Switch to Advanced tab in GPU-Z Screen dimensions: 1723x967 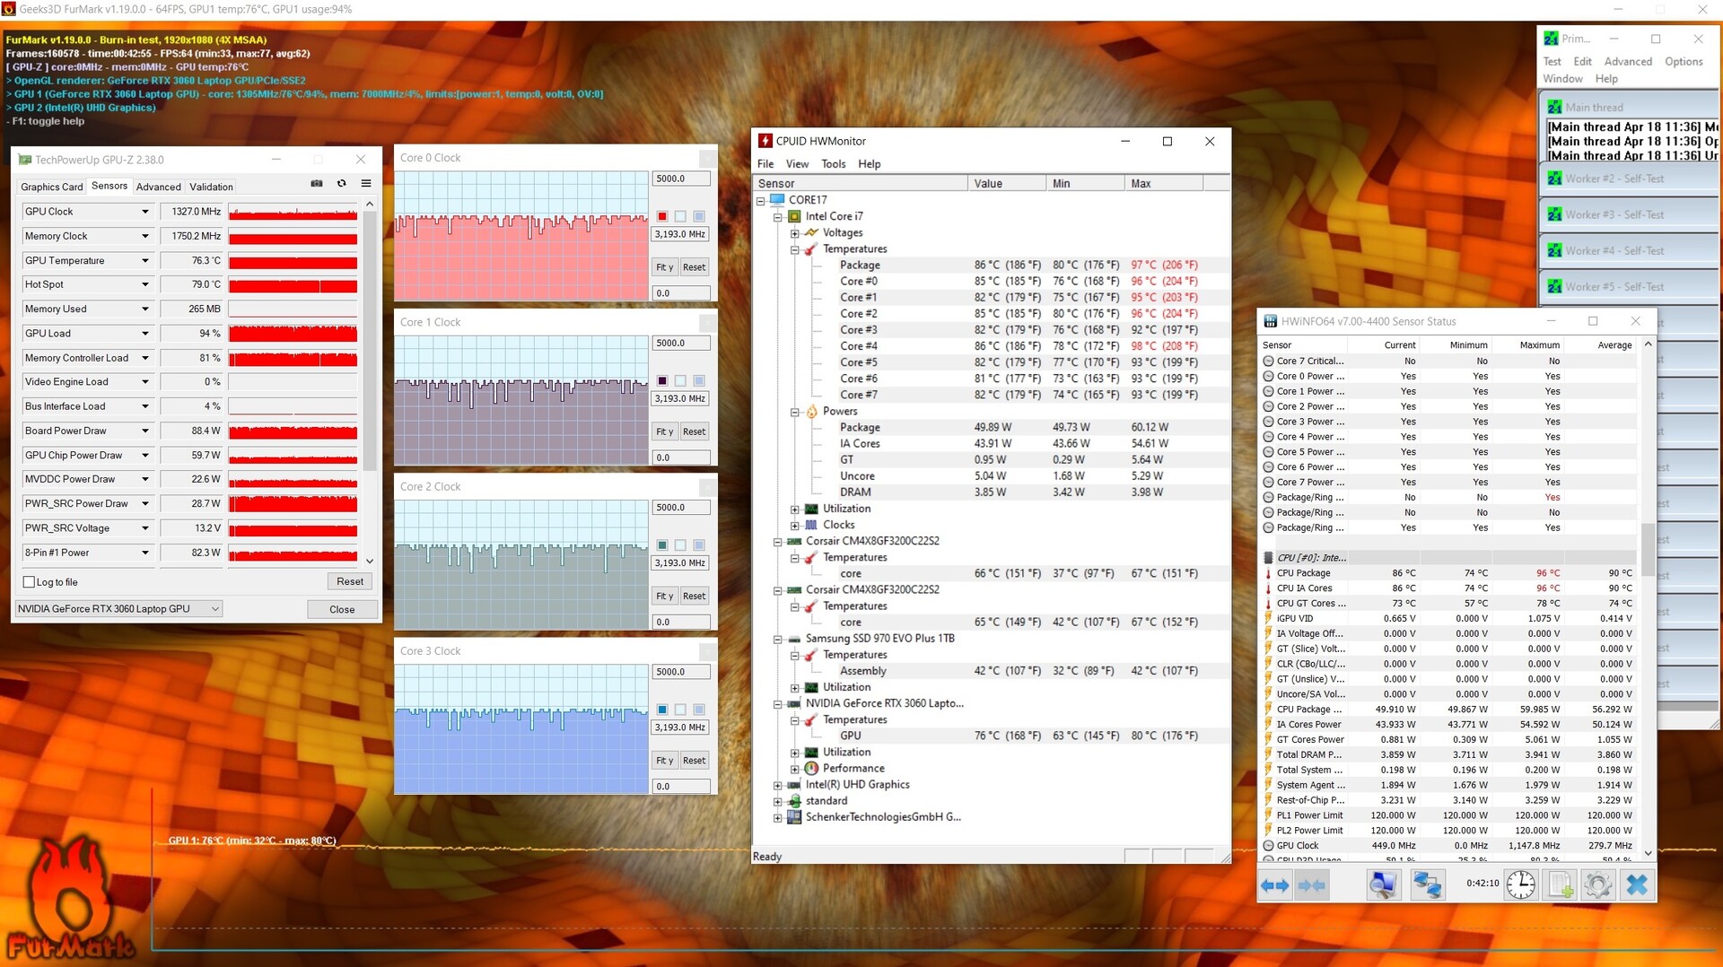click(159, 187)
